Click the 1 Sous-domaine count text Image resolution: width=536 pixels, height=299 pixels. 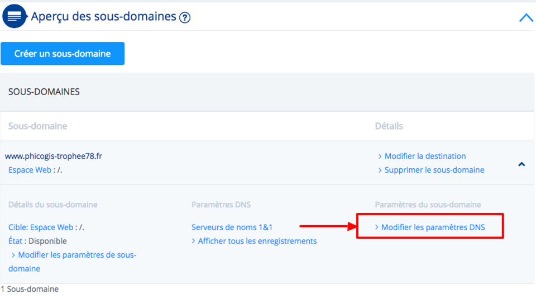(x=30, y=289)
